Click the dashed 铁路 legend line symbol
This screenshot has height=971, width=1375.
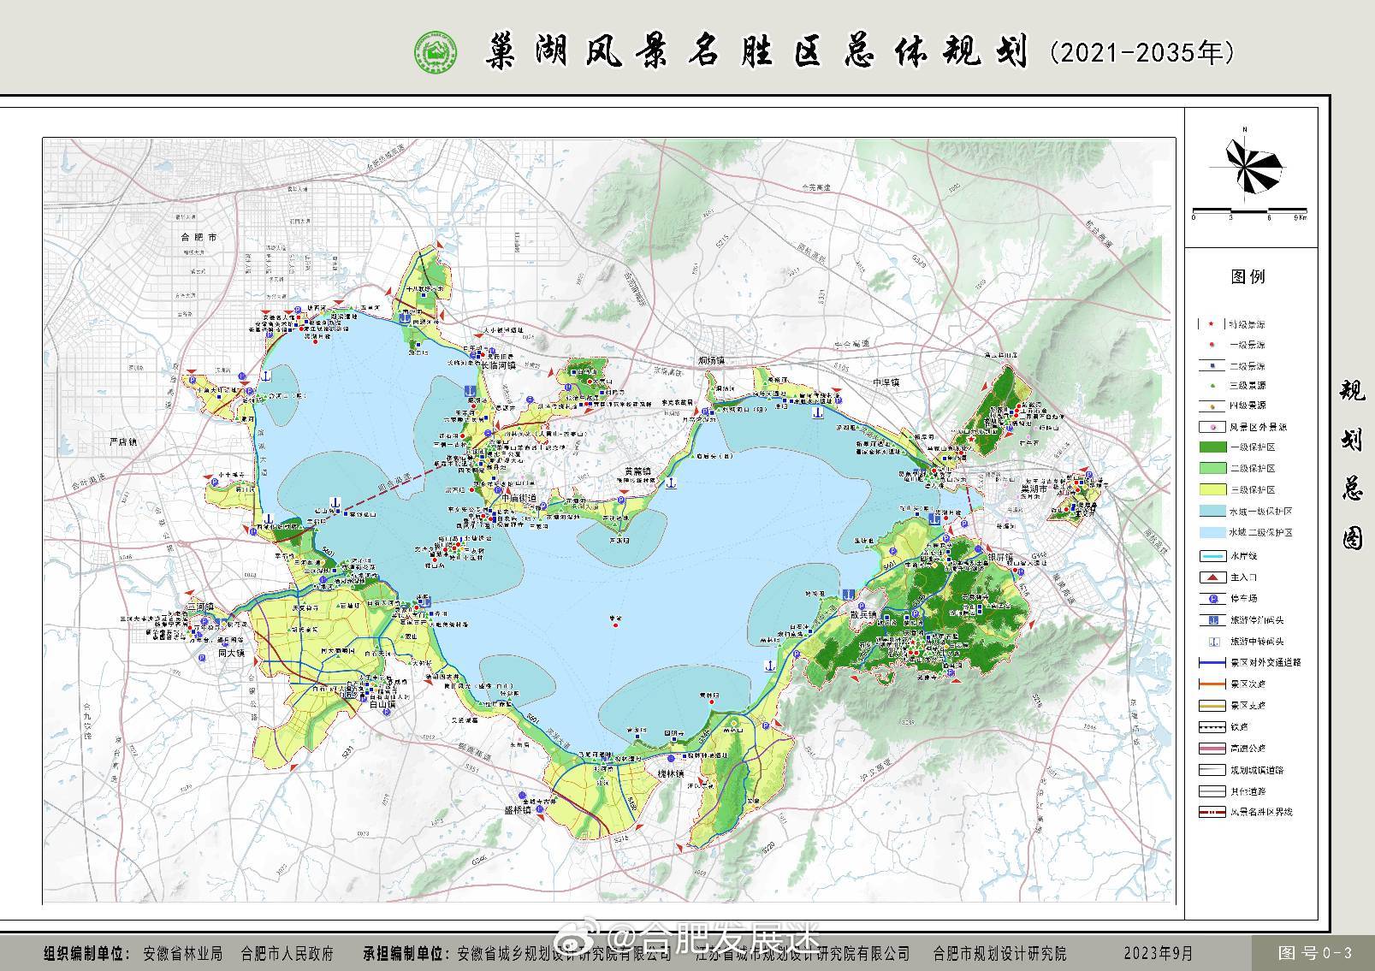[x=1212, y=727]
